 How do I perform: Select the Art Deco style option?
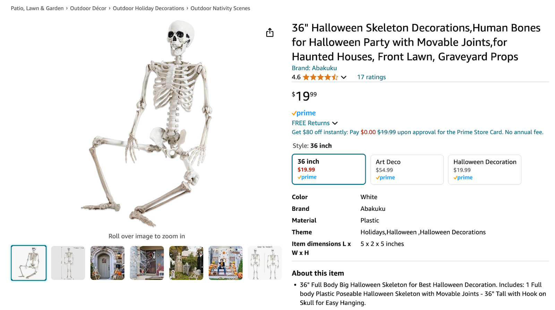click(x=407, y=169)
